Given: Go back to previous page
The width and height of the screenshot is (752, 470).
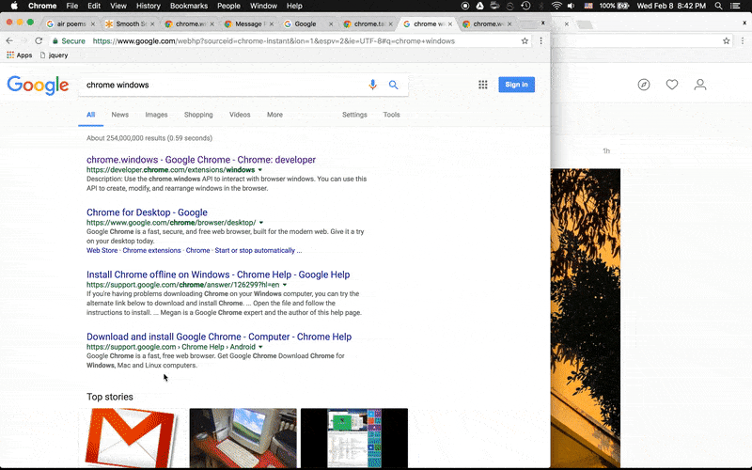Looking at the screenshot, I should (9, 40).
